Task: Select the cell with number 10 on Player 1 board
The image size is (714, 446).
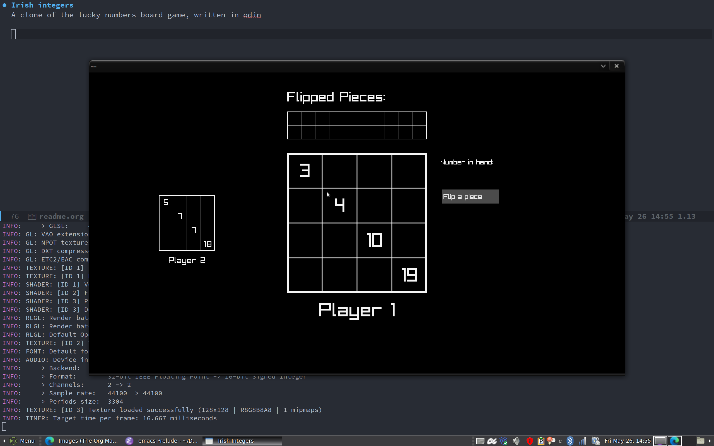Action: tap(374, 240)
